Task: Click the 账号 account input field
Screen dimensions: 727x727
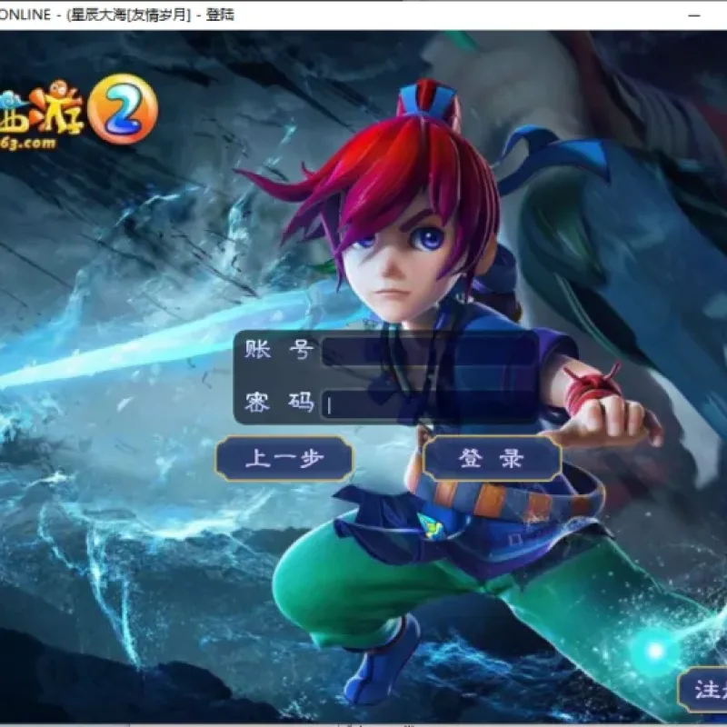Action: (429, 351)
